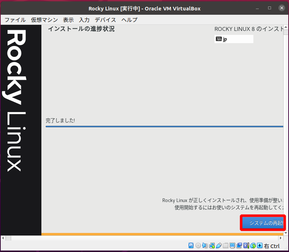The image size is (289, 252).
Task: Click the vertical scrollbar down arrow
Action: [x=286, y=233]
